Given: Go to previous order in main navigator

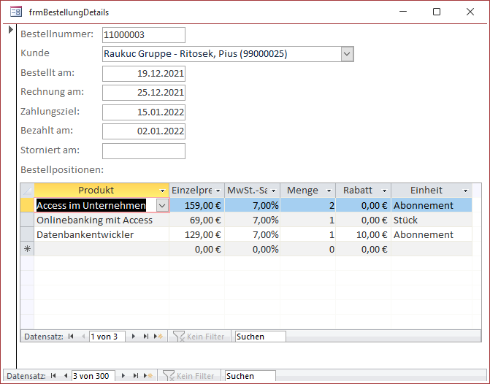Looking at the screenshot, I should tap(65, 376).
